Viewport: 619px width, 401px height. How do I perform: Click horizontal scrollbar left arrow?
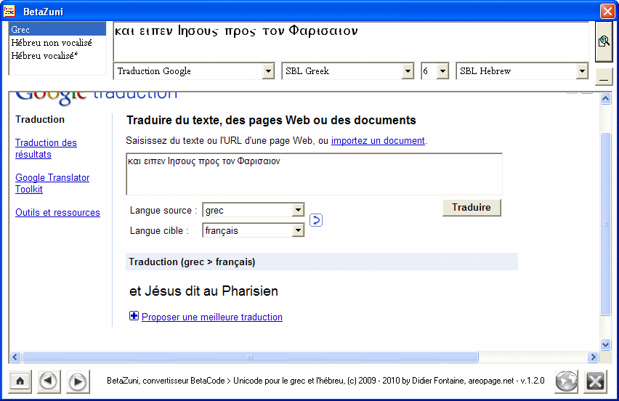(x=15, y=357)
